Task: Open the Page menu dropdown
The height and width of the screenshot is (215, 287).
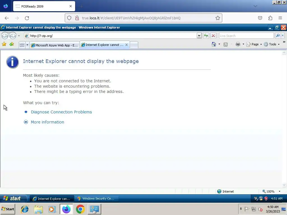Action: point(254,44)
